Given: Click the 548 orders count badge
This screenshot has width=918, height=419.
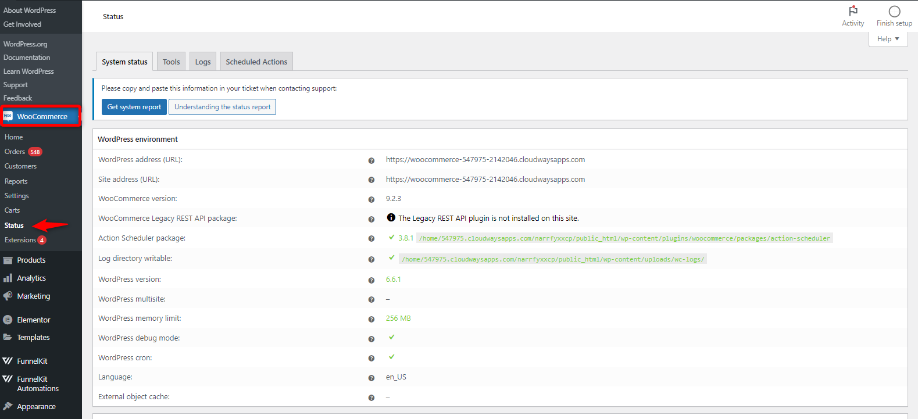Looking at the screenshot, I should click(35, 152).
